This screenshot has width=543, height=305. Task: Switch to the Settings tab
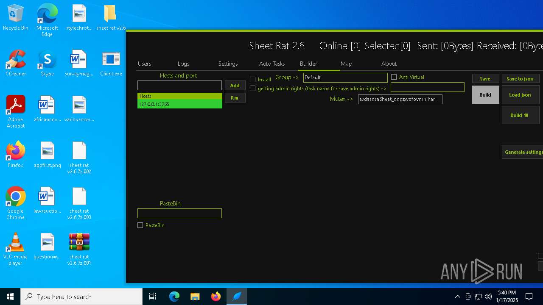click(x=228, y=64)
